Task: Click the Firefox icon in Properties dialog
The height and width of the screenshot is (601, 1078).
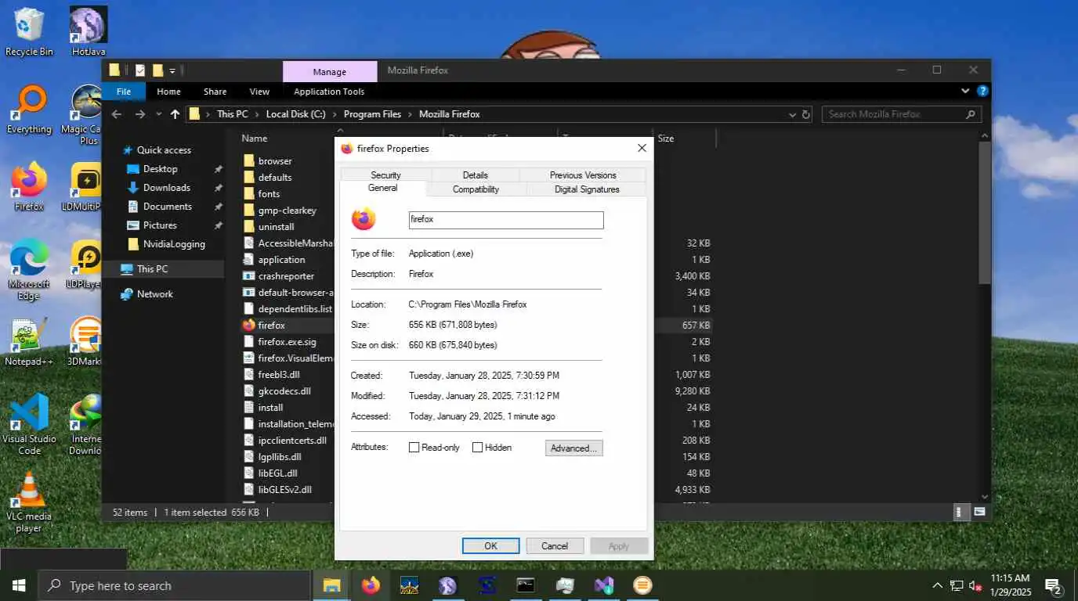Action: click(x=364, y=219)
